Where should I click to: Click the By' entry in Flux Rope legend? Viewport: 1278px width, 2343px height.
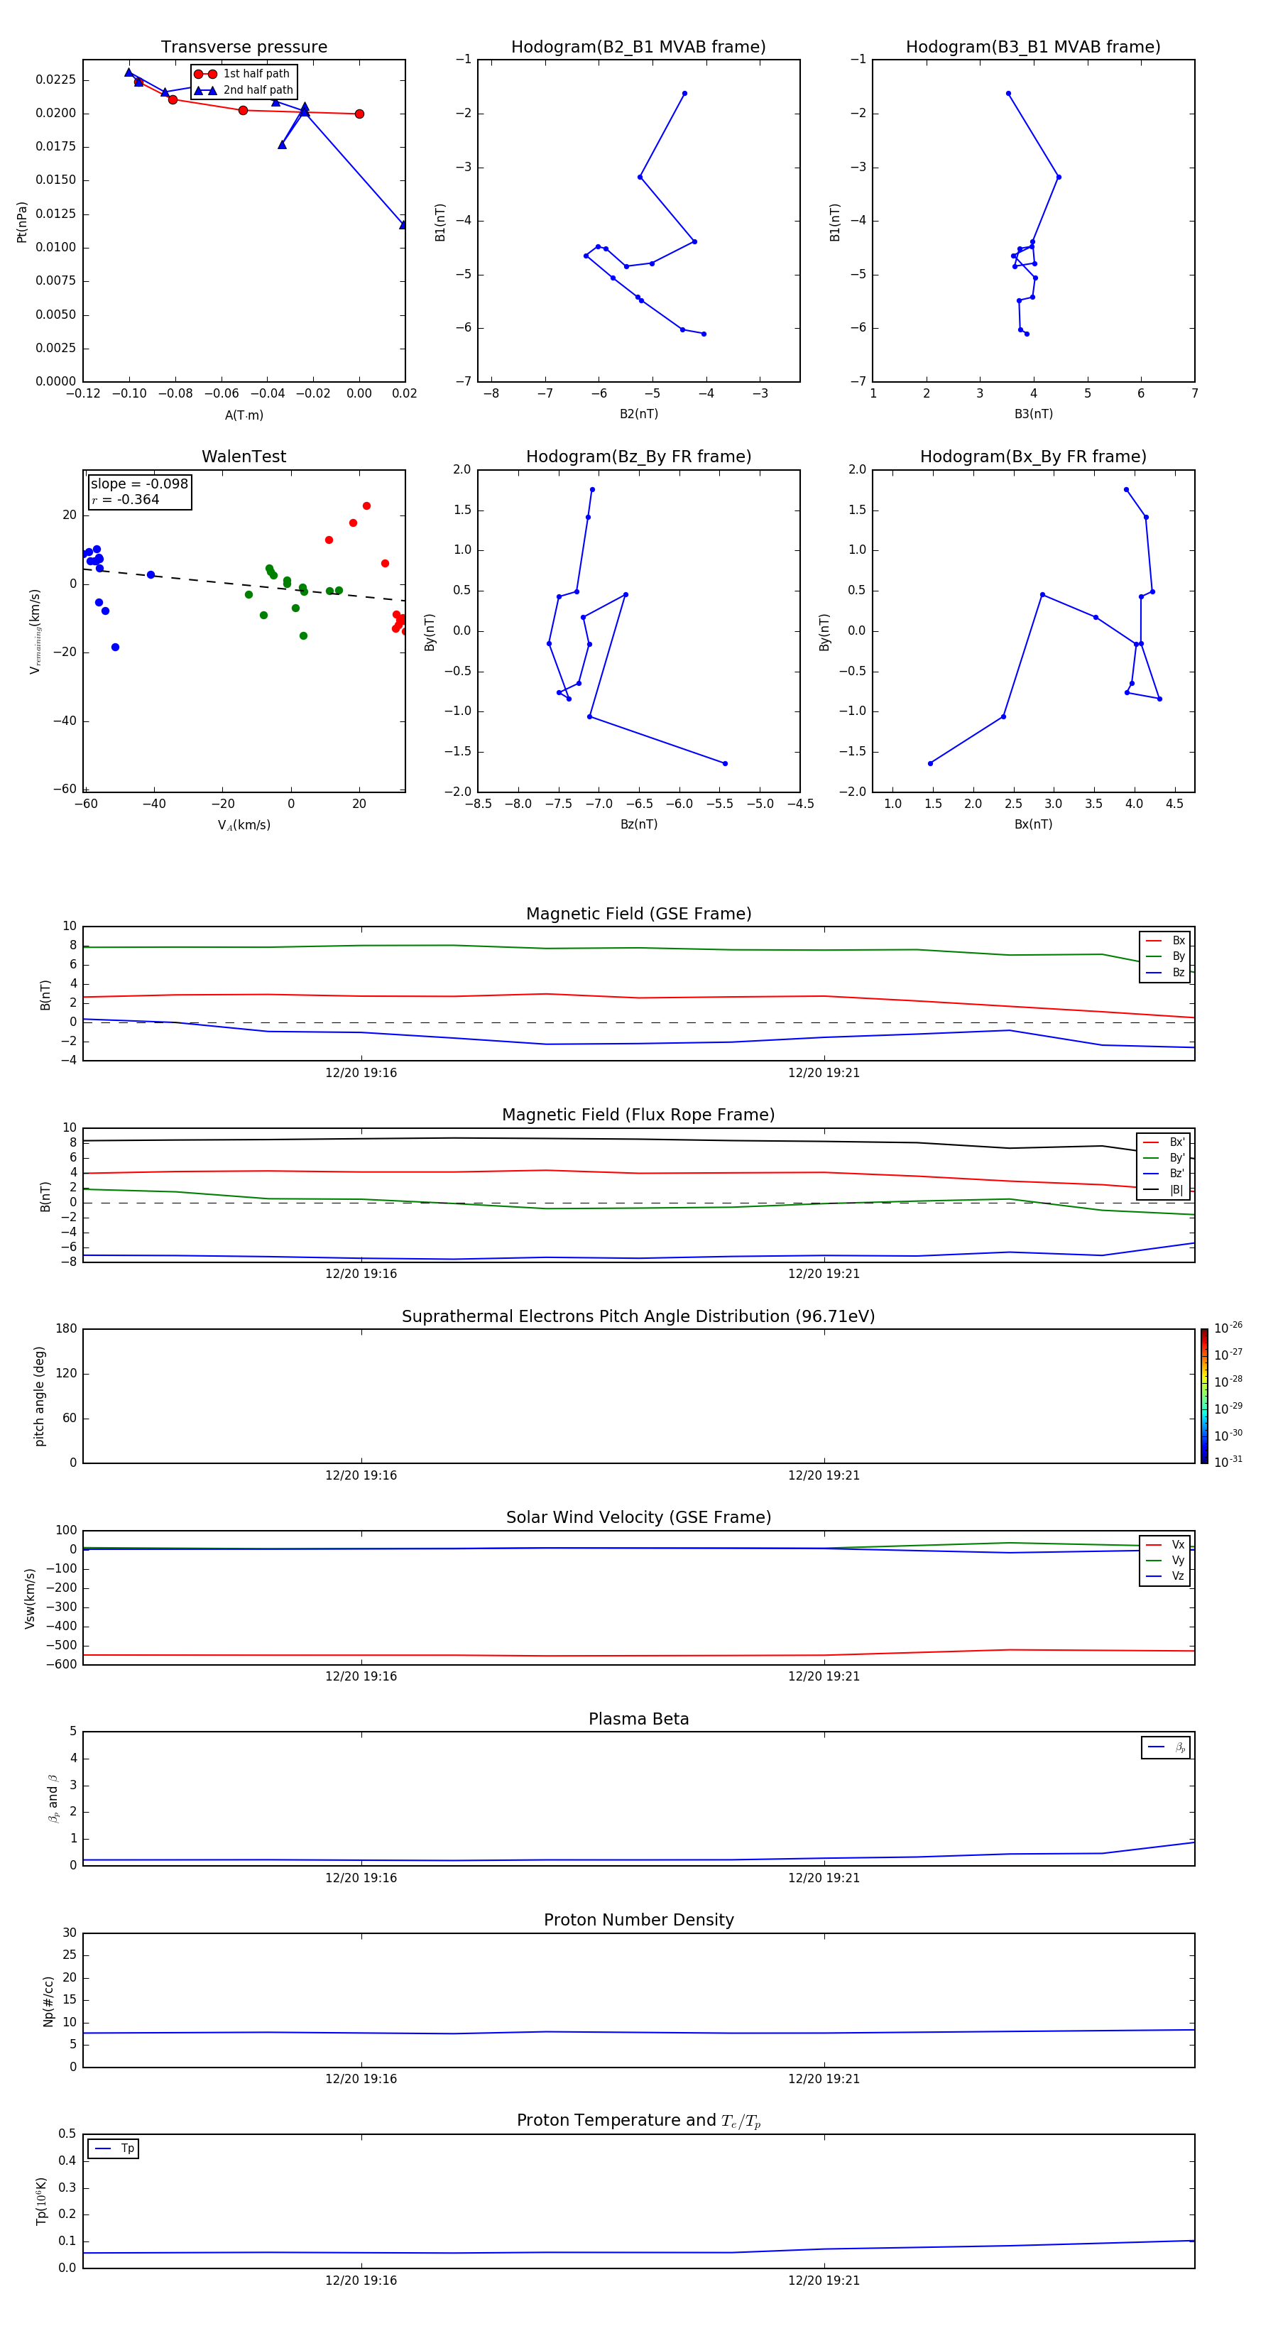click(x=1164, y=1158)
